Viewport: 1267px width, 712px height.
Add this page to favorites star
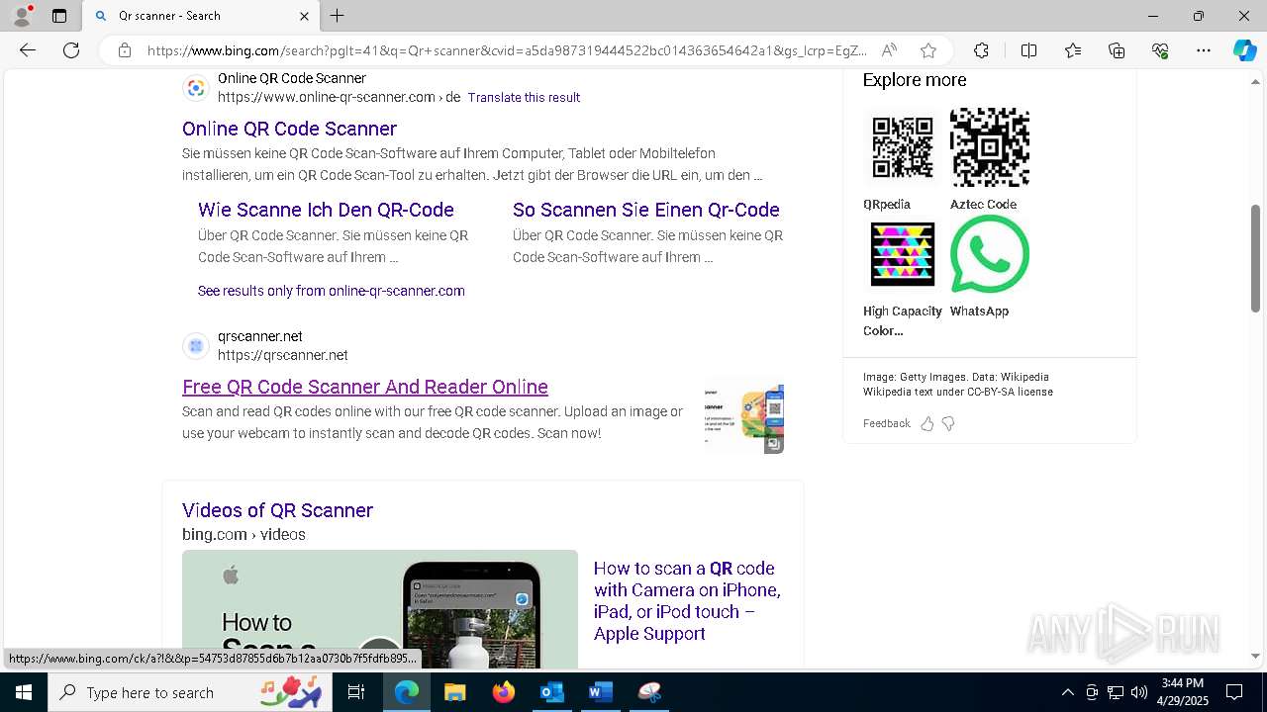point(927,50)
